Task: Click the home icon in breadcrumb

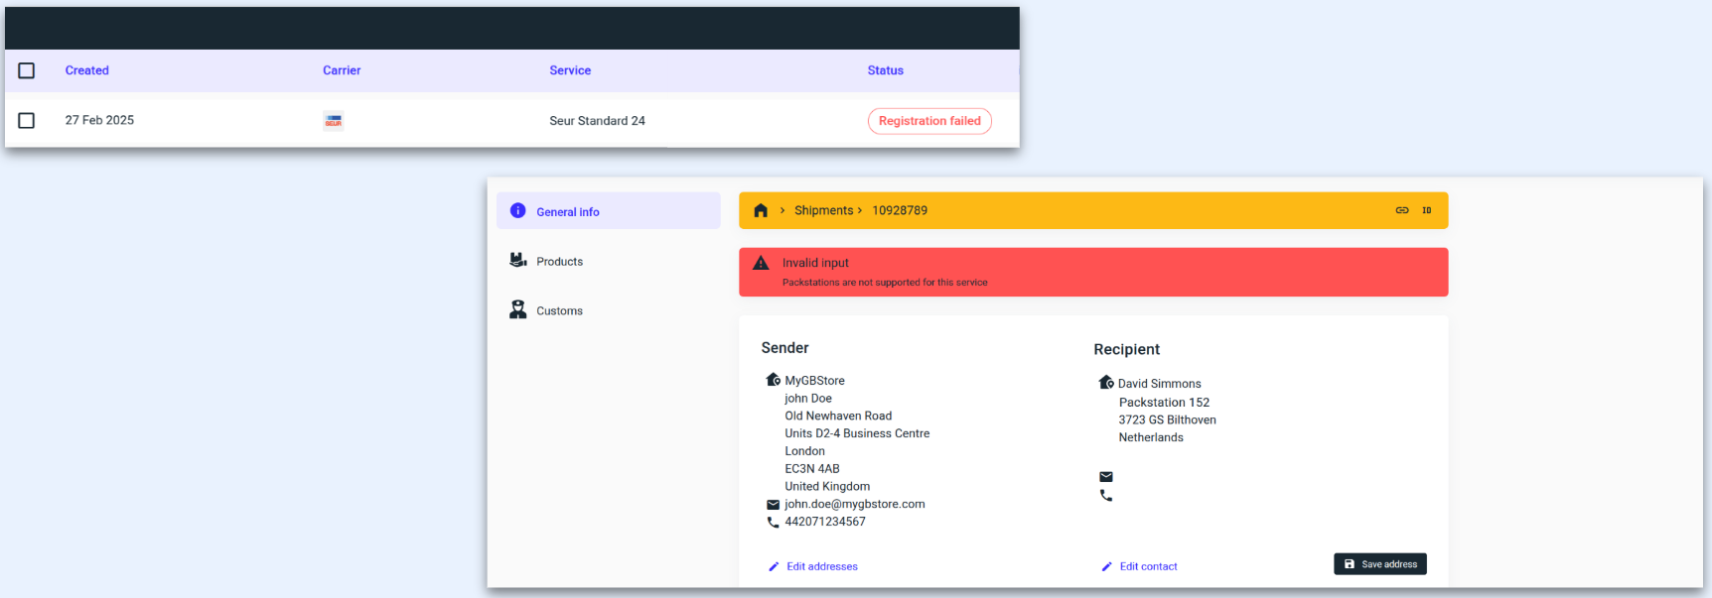Action: click(x=761, y=210)
